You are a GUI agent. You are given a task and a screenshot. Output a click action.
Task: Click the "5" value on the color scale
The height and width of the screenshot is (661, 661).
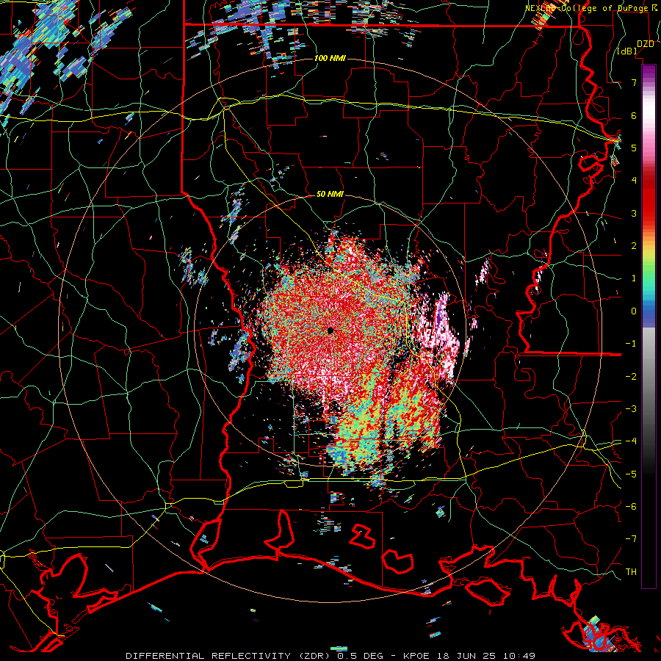click(634, 148)
